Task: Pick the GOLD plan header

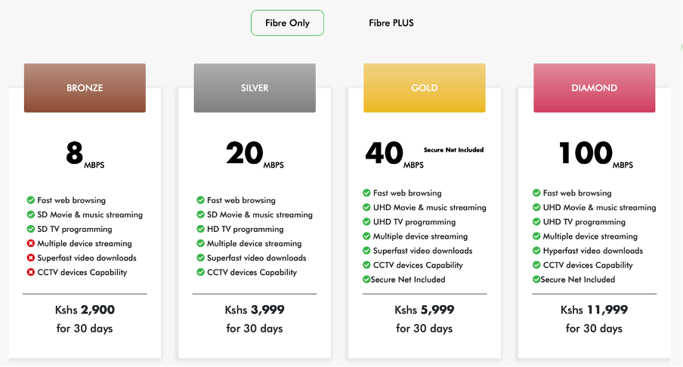Action: coord(425,88)
